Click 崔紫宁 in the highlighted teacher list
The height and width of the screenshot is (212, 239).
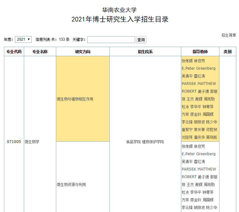coord(187,130)
